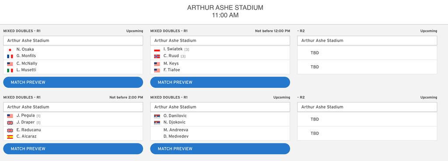This screenshot has width=448, height=161.
Task: Click UK flag next to E. Raducanu
Action: point(10,130)
